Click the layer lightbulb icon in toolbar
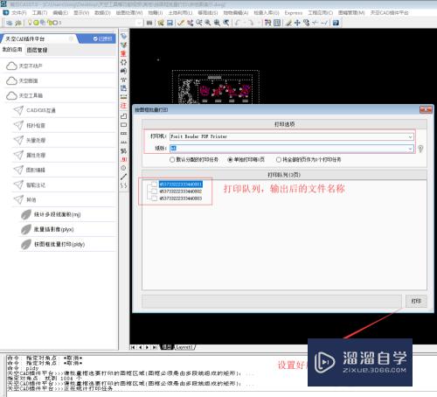Screen dimensions: 437x397 coord(30,23)
